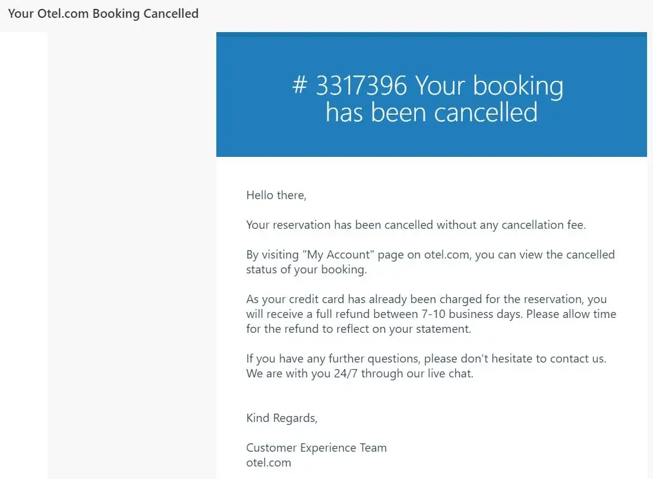This screenshot has height=479, width=653.
Task: Click the quoted "My Account" text
Action: click(338, 255)
